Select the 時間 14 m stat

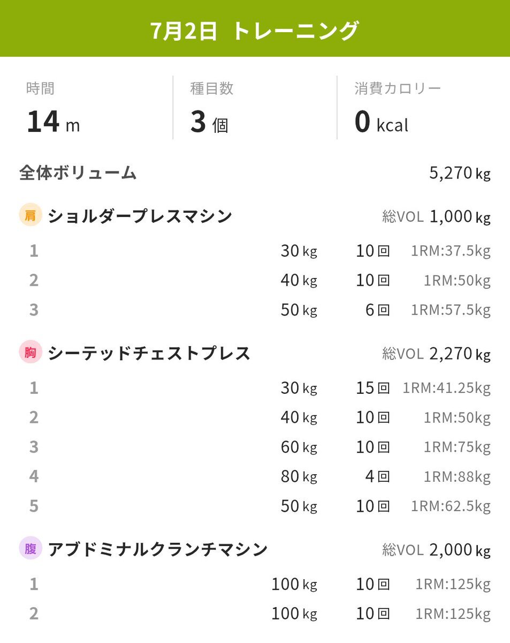click(54, 109)
